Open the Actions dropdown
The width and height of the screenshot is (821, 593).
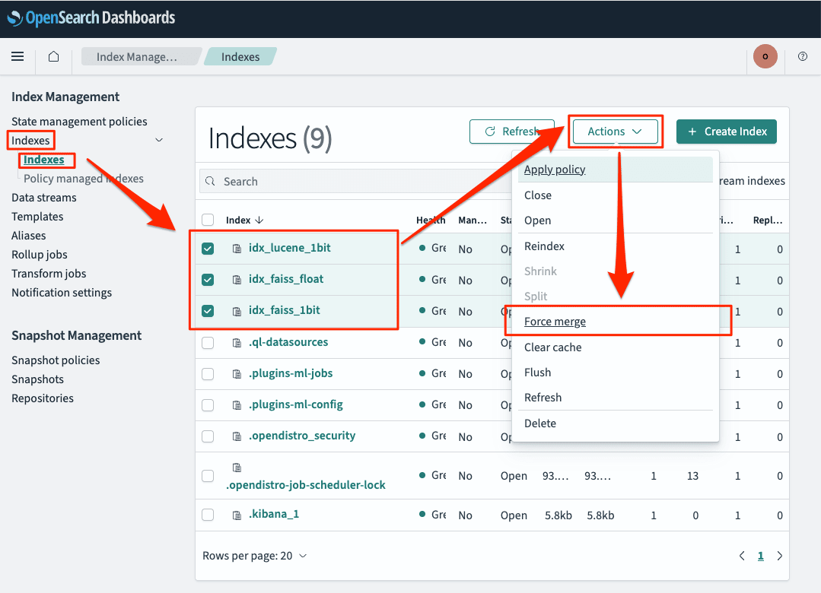pos(616,132)
